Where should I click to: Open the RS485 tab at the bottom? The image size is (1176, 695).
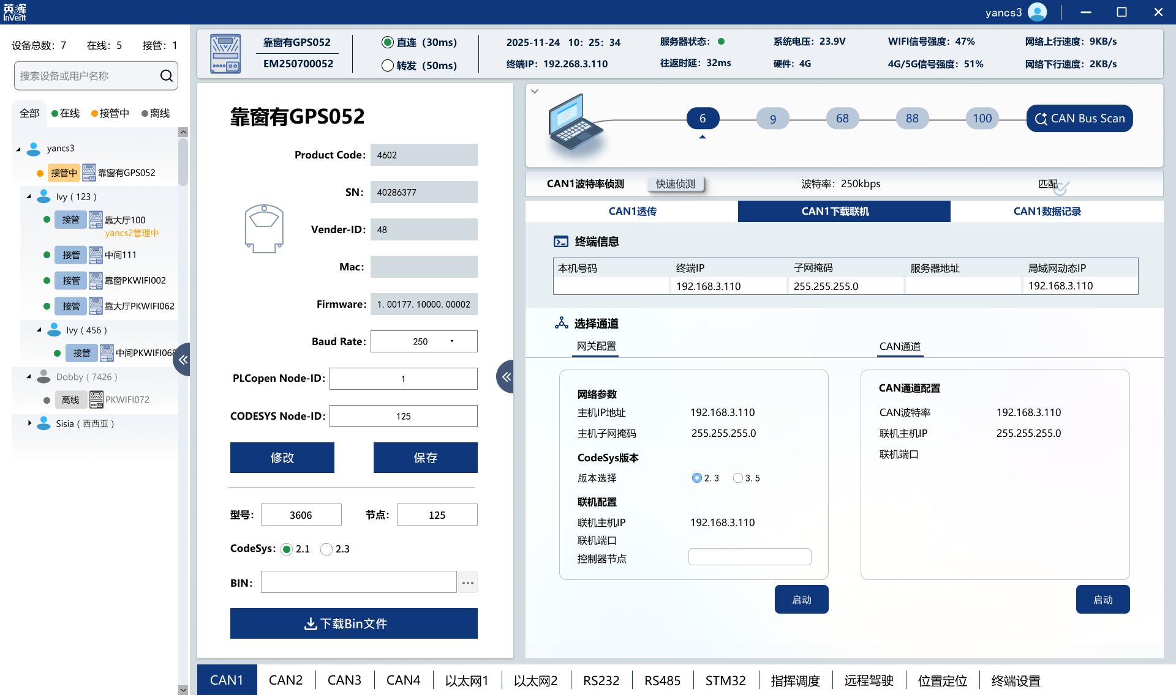pos(662,680)
